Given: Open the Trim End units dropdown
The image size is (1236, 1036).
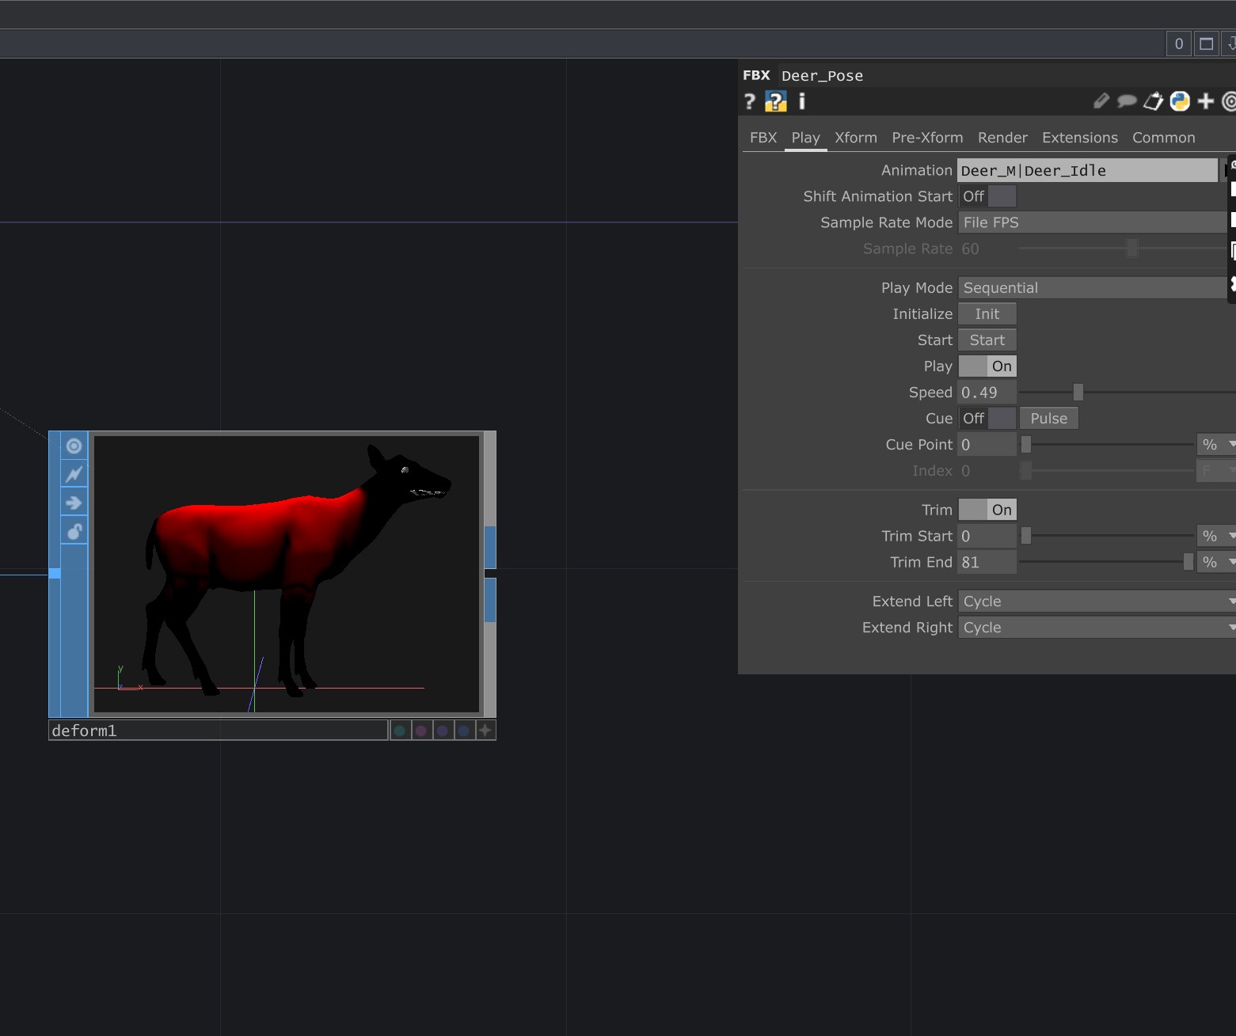Looking at the screenshot, I should 1215,562.
